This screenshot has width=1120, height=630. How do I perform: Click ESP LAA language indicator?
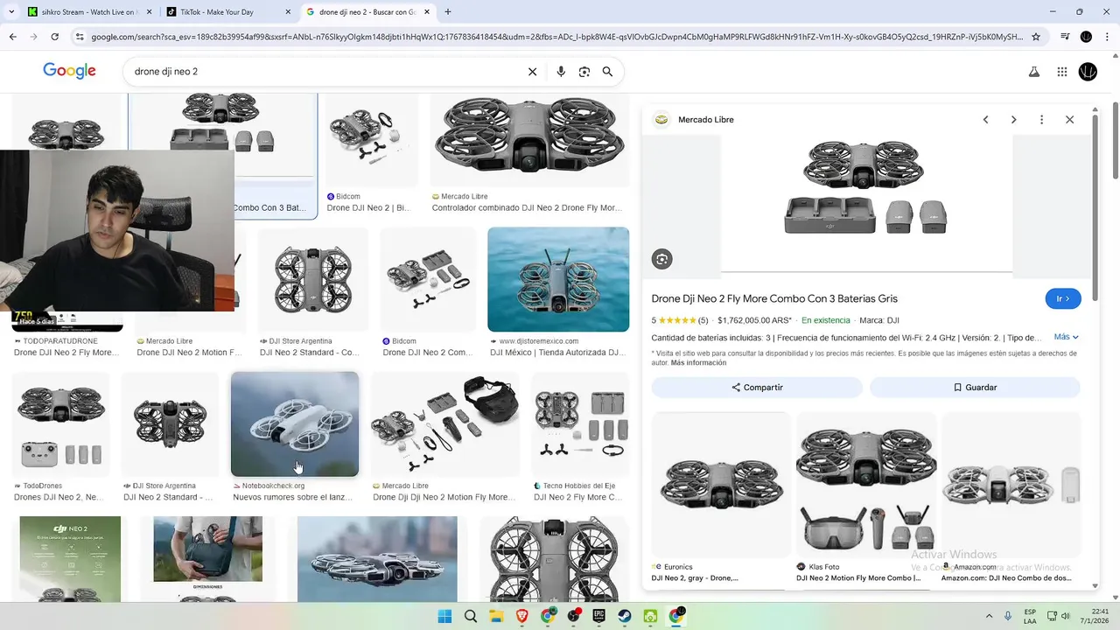coord(1030,616)
